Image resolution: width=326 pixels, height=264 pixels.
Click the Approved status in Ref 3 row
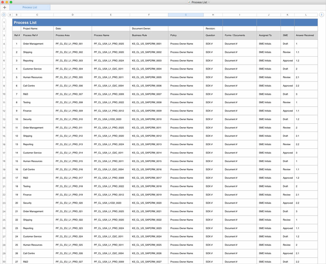pos(287,61)
